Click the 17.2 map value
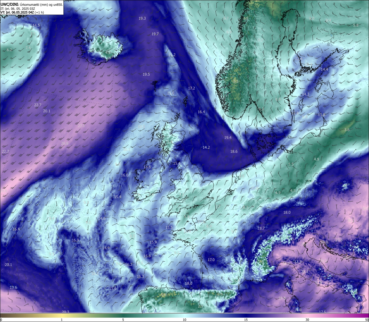 pos(191,88)
